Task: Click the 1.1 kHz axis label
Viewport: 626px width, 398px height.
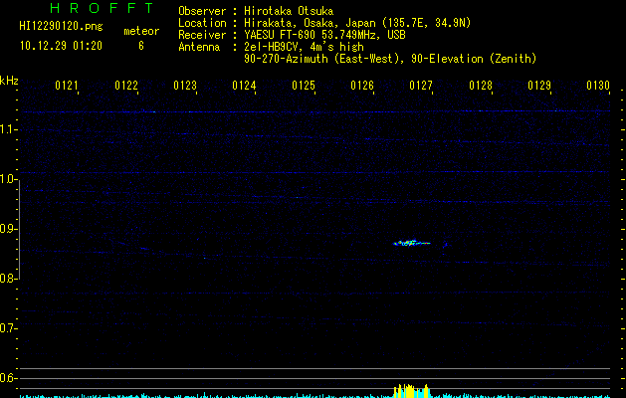Action: (8, 129)
